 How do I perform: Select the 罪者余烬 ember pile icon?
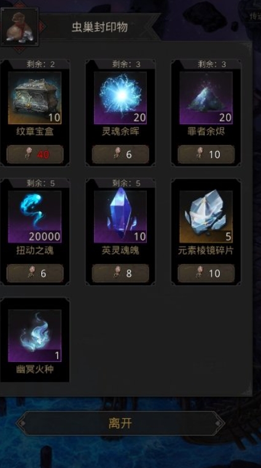206,98
